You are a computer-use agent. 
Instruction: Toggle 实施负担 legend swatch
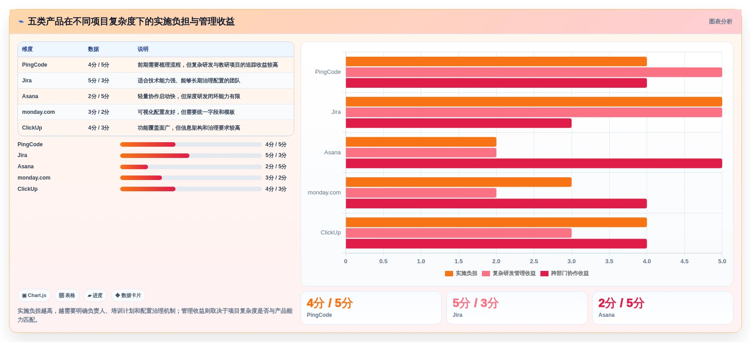pyautogui.click(x=449, y=274)
